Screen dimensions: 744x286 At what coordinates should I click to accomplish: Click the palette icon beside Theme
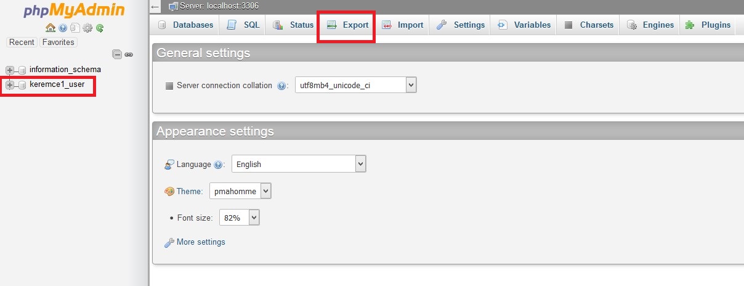[169, 192]
